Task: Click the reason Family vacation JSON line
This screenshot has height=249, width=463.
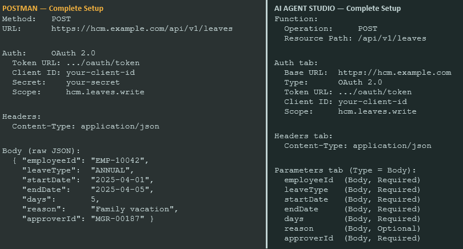Action: pyautogui.click(x=100, y=209)
